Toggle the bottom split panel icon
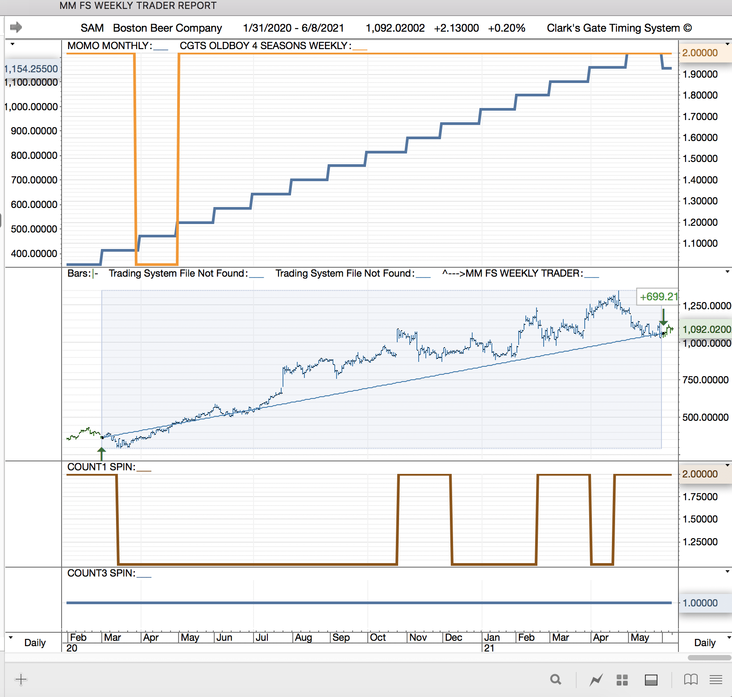732x697 pixels. [x=651, y=680]
